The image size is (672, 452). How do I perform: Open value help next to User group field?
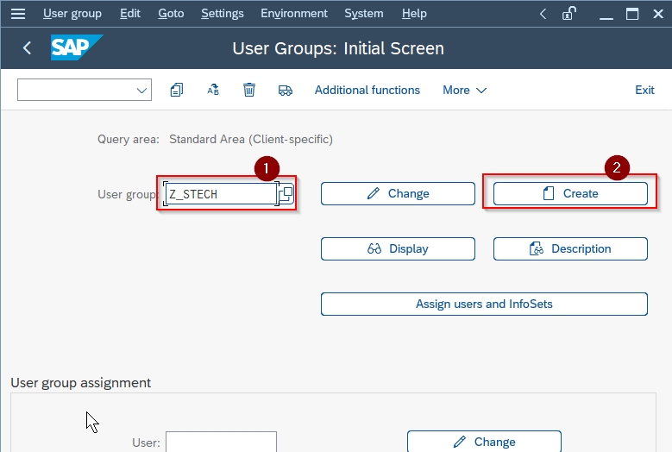(286, 194)
